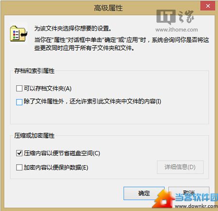Click the IT之家 logo watermark
This screenshot has width=218, height=211.
[x=175, y=17]
